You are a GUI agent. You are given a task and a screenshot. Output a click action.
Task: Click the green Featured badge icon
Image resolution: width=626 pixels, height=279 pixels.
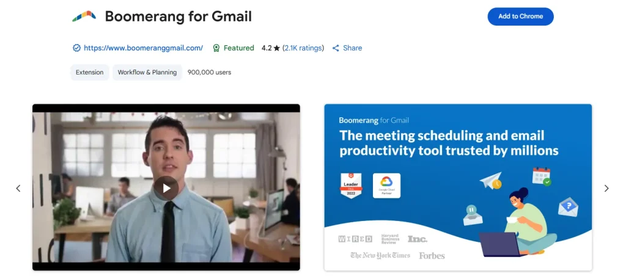[x=216, y=48]
